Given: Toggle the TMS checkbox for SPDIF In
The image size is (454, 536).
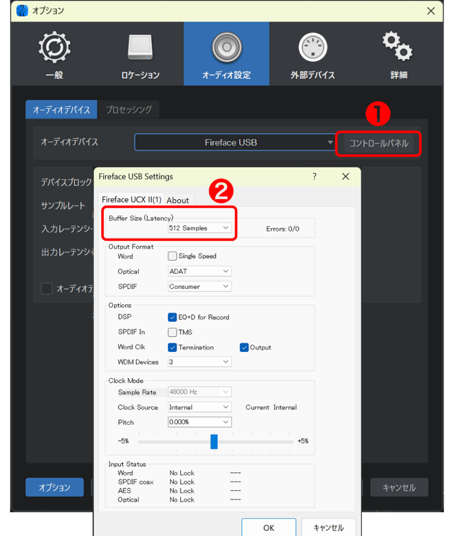Looking at the screenshot, I should click(172, 332).
